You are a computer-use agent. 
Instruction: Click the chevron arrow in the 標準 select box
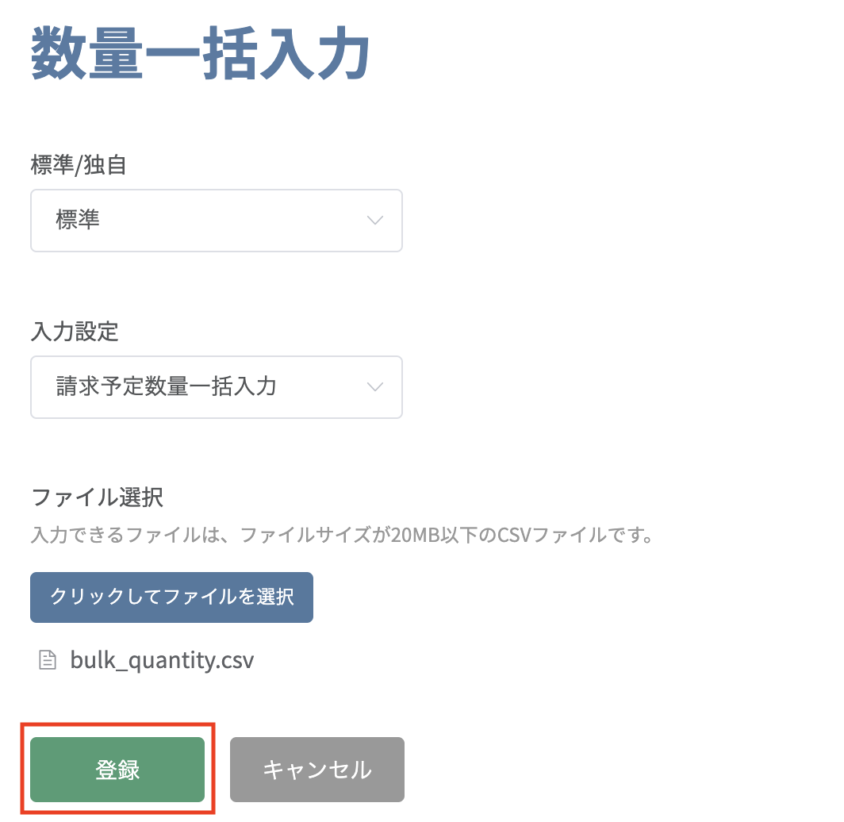click(x=374, y=220)
